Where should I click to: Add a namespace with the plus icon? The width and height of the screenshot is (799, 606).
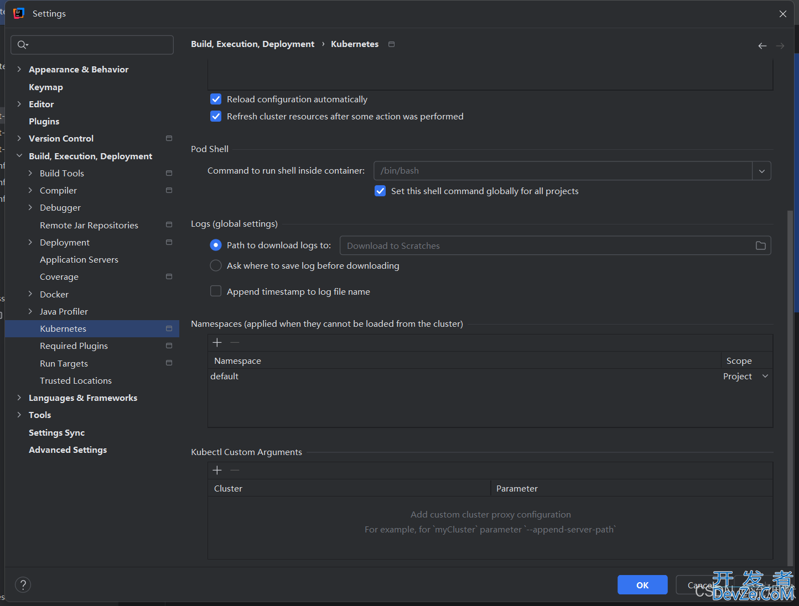(x=217, y=343)
